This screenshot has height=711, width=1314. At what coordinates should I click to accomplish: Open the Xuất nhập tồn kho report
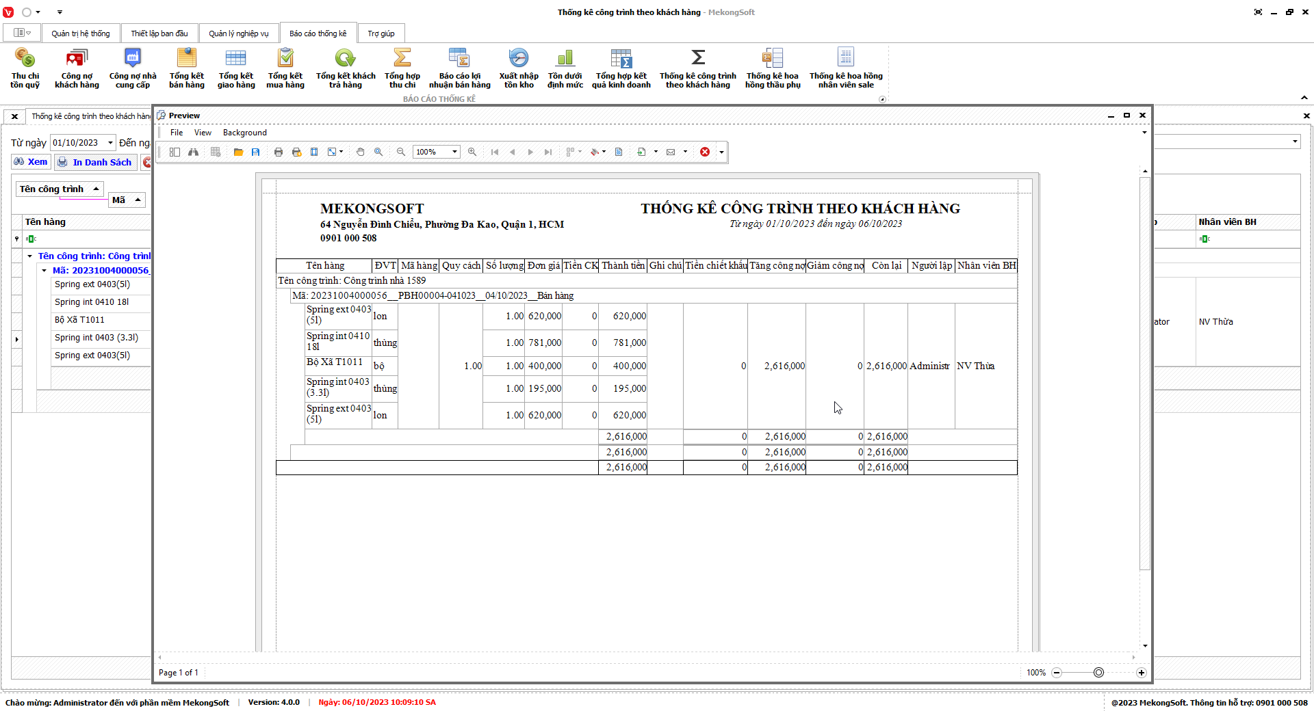click(518, 68)
